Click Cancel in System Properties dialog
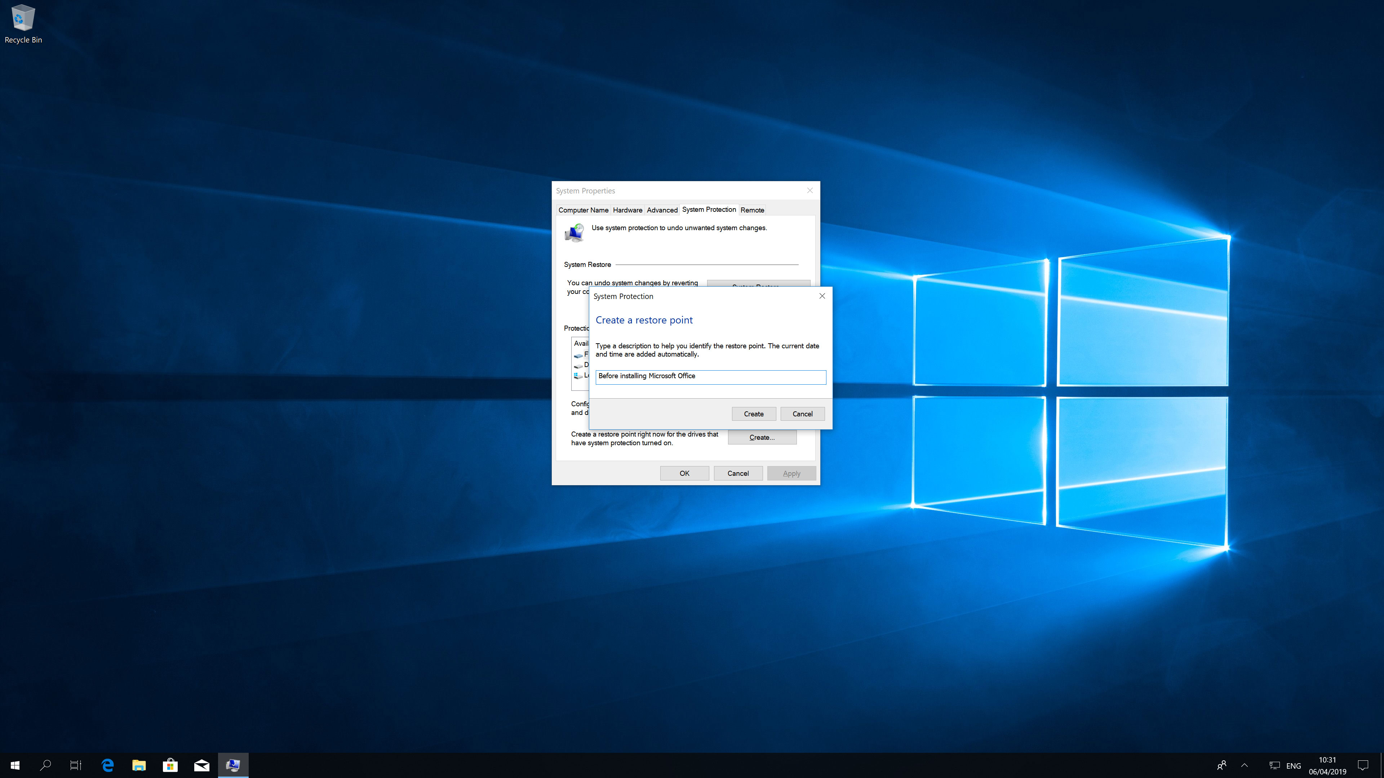Image resolution: width=1384 pixels, height=778 pixels. click(x=738, y=472)
